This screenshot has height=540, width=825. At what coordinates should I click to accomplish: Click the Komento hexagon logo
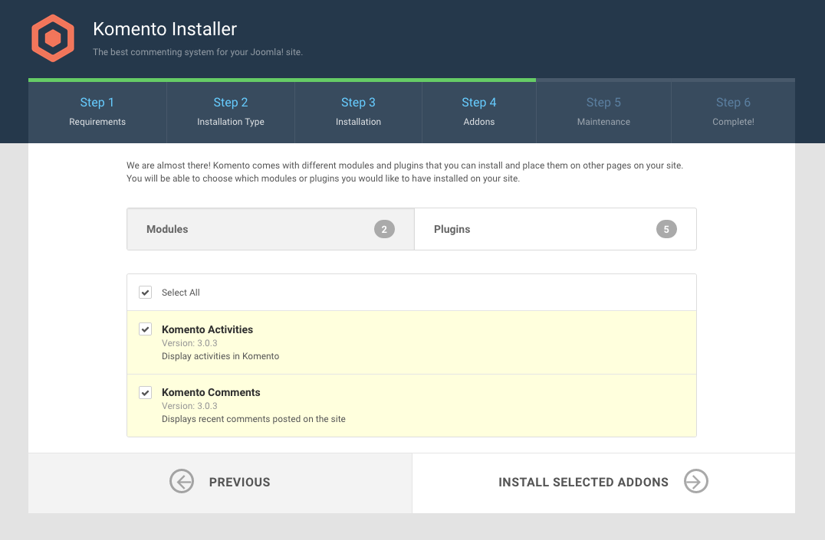pyautogui.click(x=53, y=38)
